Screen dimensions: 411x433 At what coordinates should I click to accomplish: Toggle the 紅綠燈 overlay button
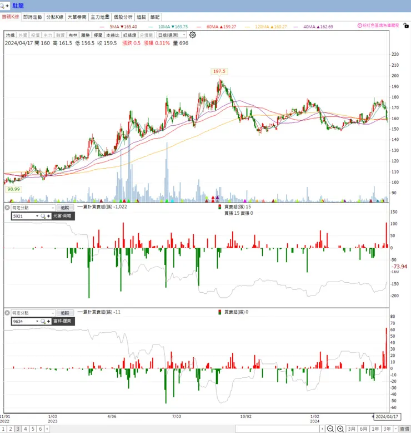130,35
